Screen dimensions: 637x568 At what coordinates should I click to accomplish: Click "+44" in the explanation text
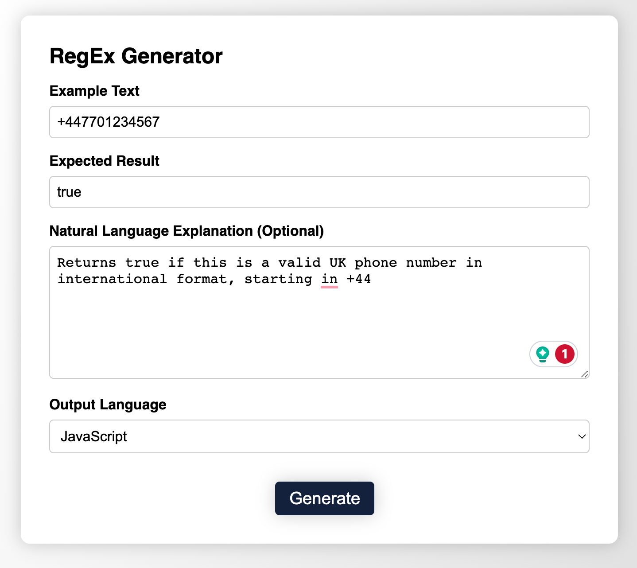coord(358,279)
